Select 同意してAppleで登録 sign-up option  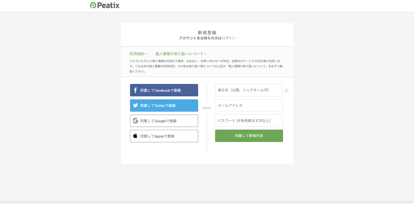pos(164,136)
